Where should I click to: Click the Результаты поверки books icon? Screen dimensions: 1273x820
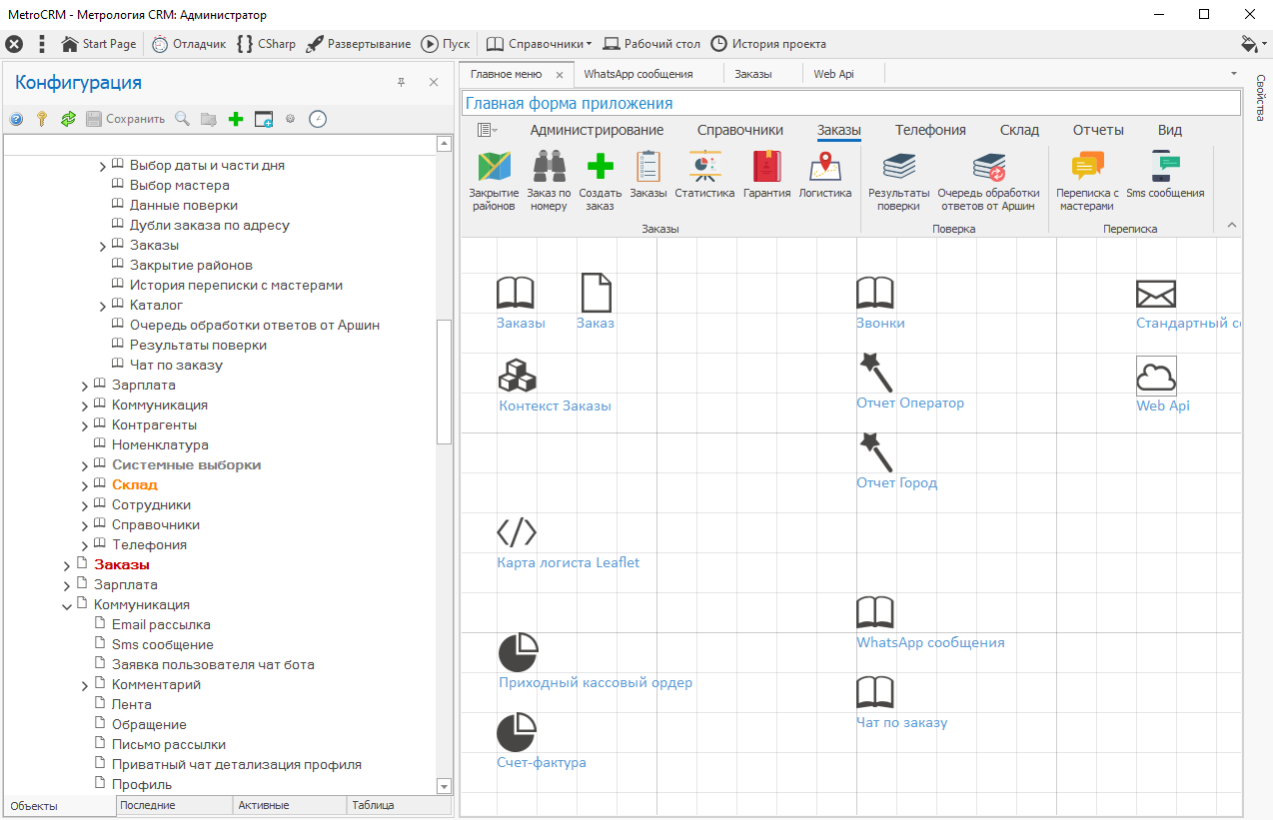pyautogui.click(x=899, y=166)
